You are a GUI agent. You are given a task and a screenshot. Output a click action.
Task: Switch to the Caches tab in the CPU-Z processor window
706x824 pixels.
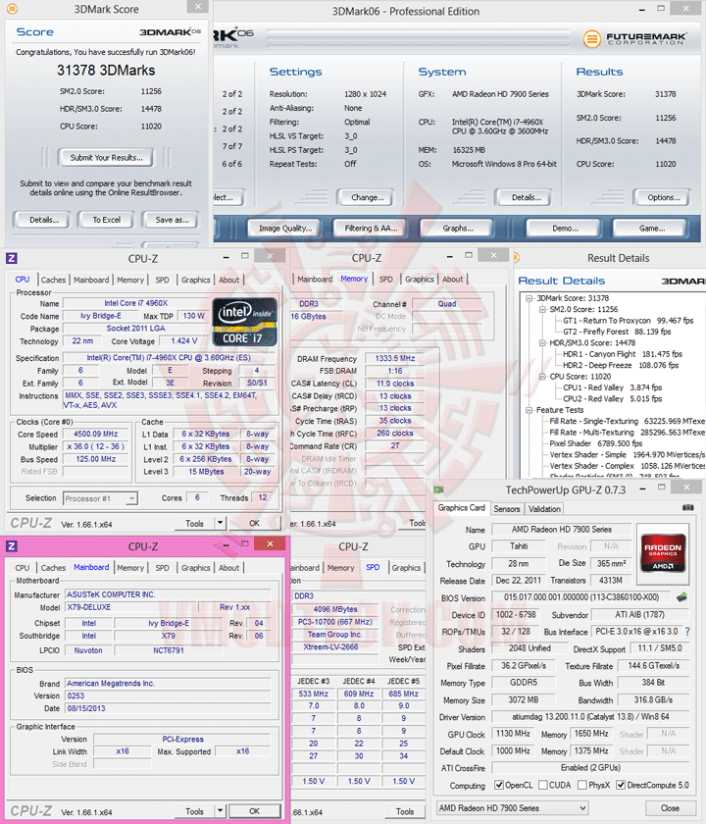pos(53,280)
